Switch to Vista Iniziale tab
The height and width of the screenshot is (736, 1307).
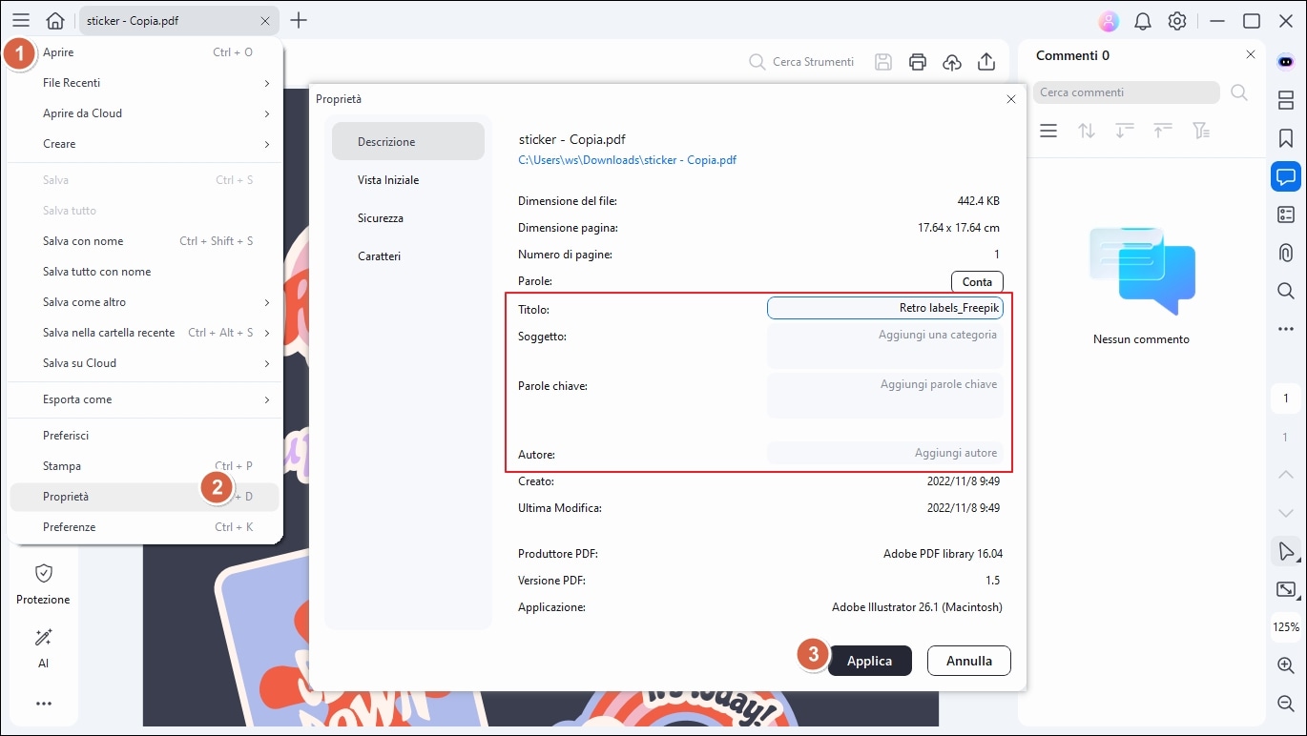pos(408,180)
